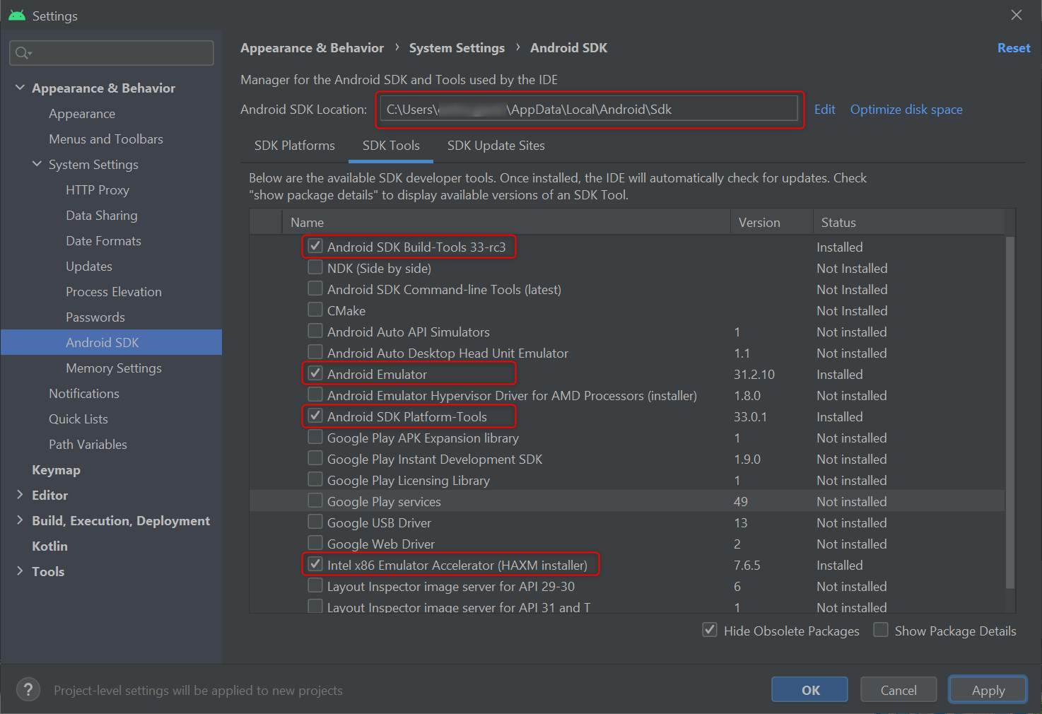Select HTTP Proxy in settings tree
The height and width of the screenshot is (714, 1042).
click(98, 190)
